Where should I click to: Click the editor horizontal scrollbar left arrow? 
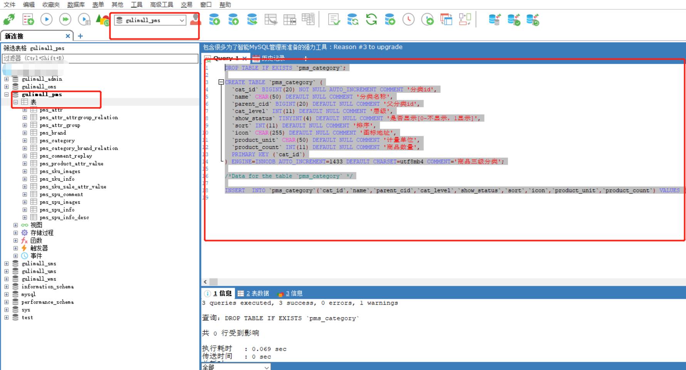click(205, 282)
